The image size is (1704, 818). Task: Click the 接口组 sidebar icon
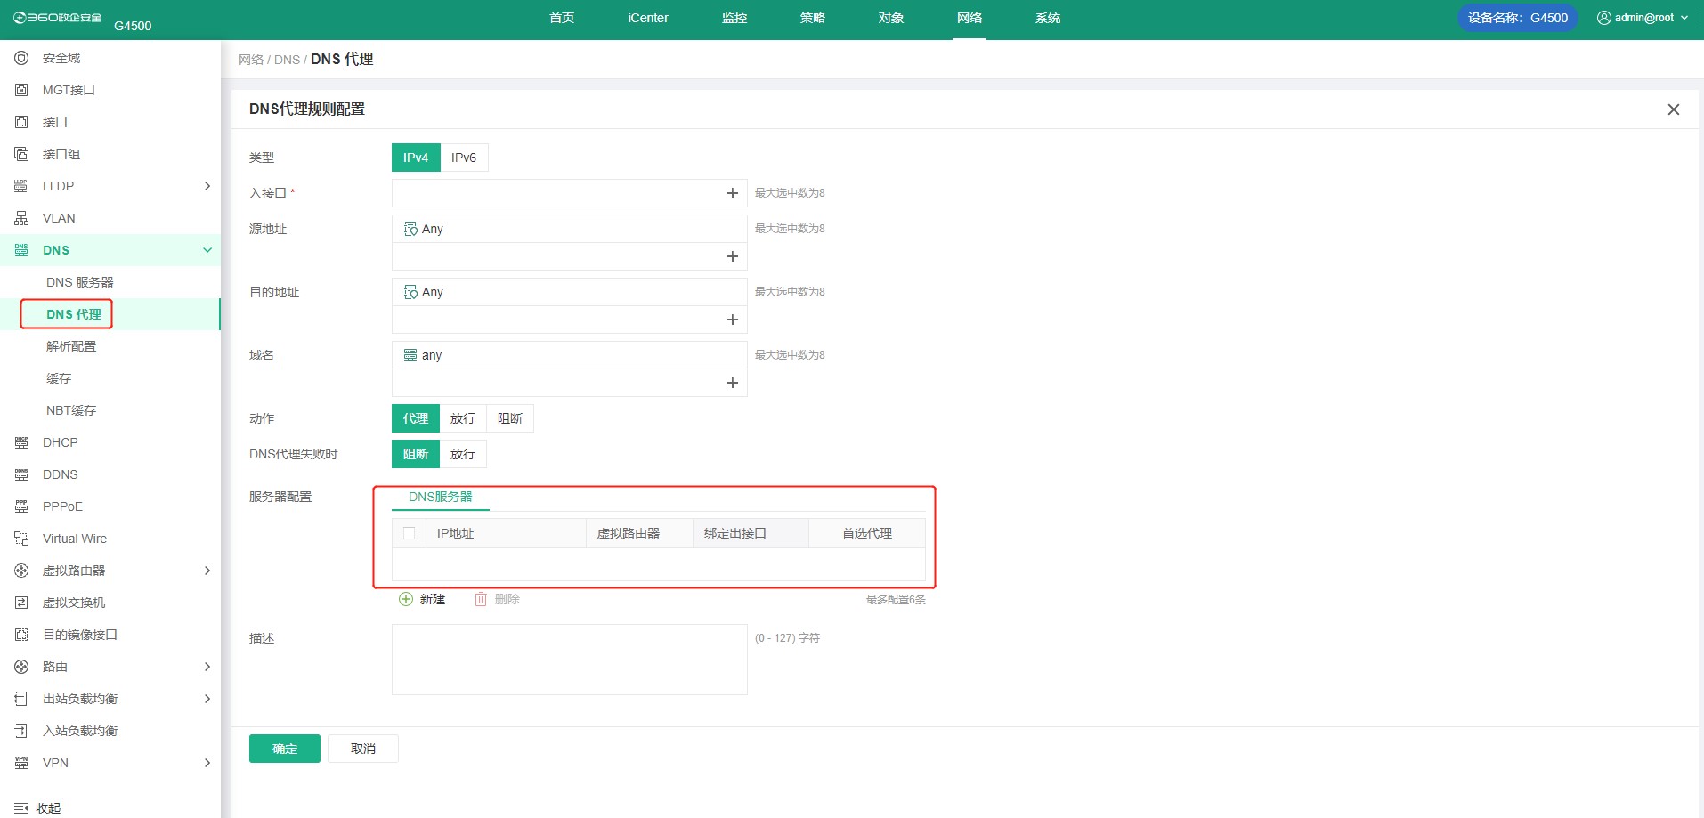tap(21, 154)
